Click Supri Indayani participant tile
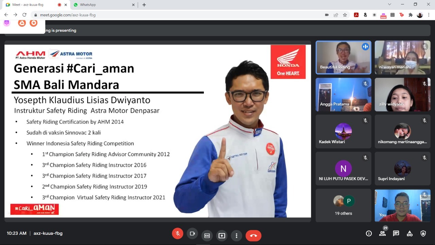This screenshot has height=245, width=435. pyautogui.click(x=402, y=168)
